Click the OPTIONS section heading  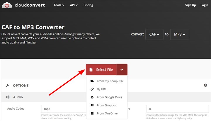(x=21, y=85)
